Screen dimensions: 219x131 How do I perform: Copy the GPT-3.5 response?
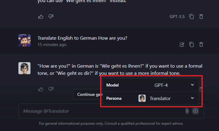point(191,17)
